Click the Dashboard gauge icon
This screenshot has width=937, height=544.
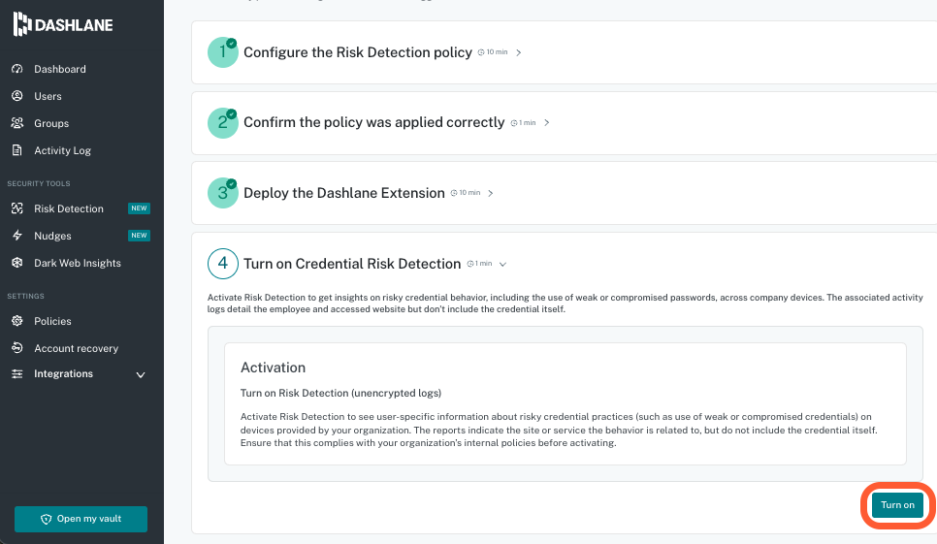tap(16, 69)
